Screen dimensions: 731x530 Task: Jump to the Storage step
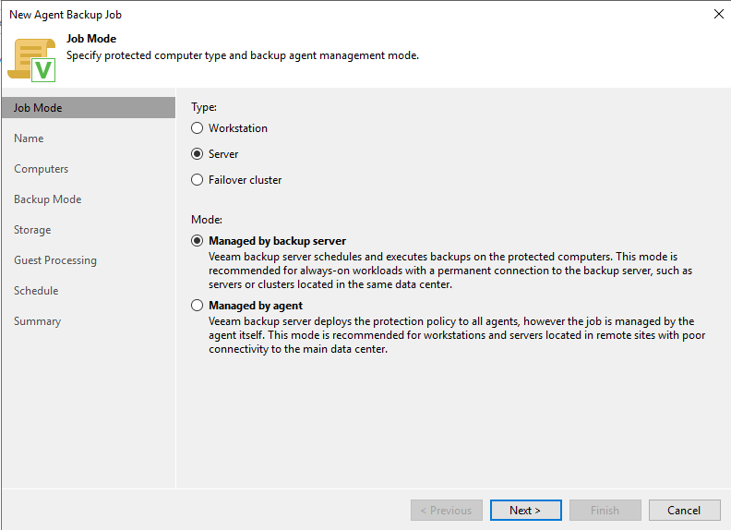tap(32, 230)
